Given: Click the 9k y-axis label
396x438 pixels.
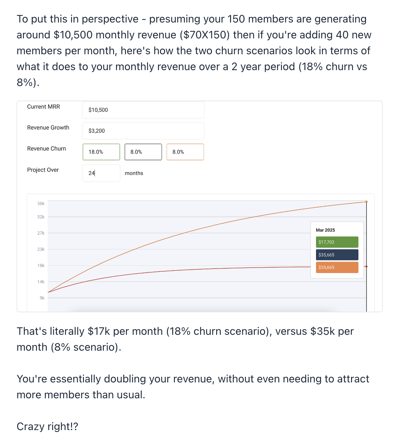Looking at the screenshot, I should point(42,298).
